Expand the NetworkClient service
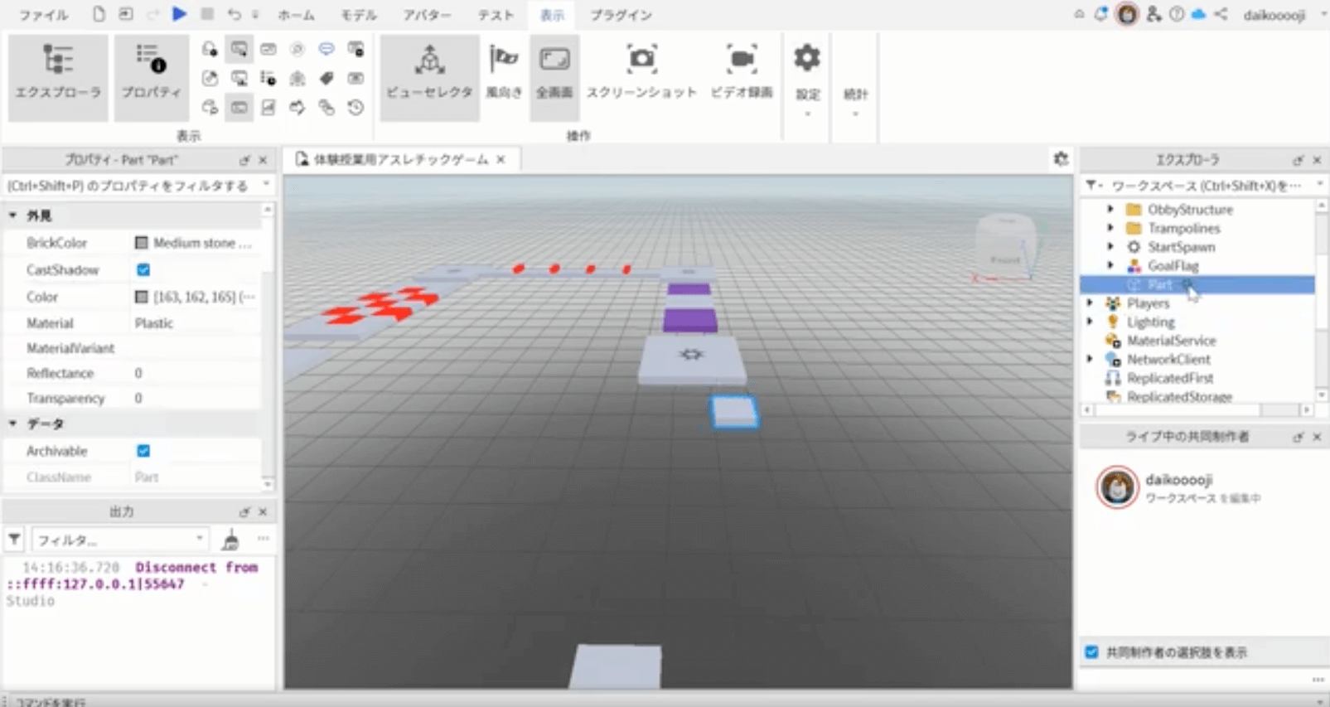Viewport: 1330px width, 707px height. point(1091,359)
